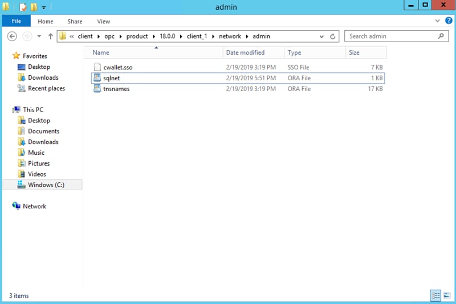Show hidden path with double chevron

(x=72, y=36)
